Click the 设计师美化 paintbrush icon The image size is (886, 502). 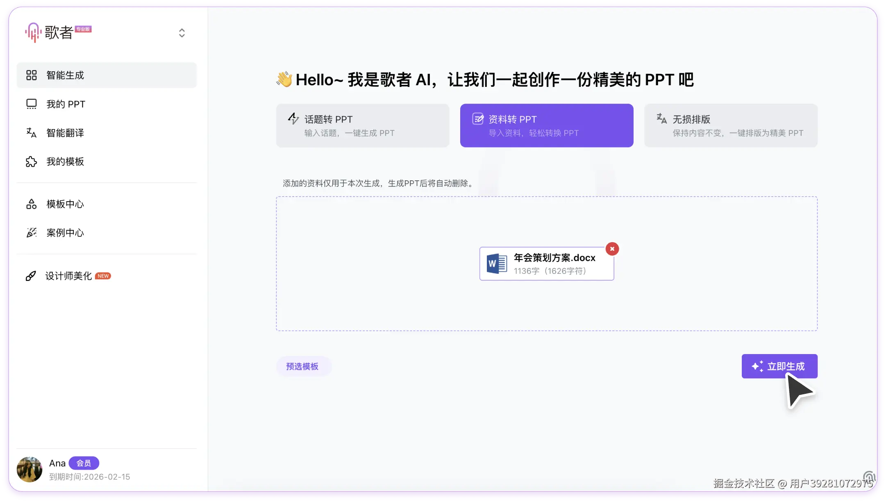[x=31, y=276]
